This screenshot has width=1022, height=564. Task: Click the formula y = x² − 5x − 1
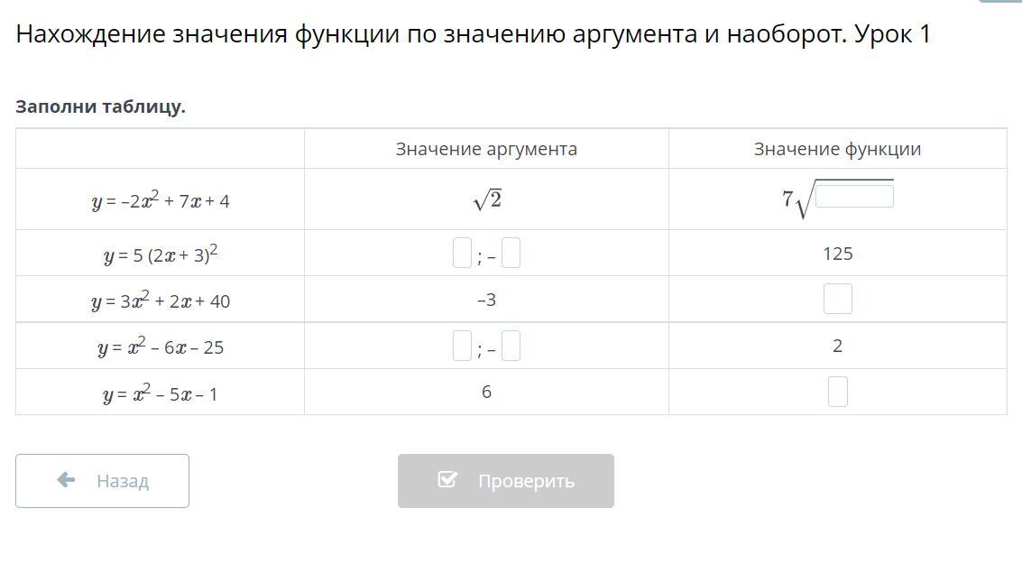point(161,393)
